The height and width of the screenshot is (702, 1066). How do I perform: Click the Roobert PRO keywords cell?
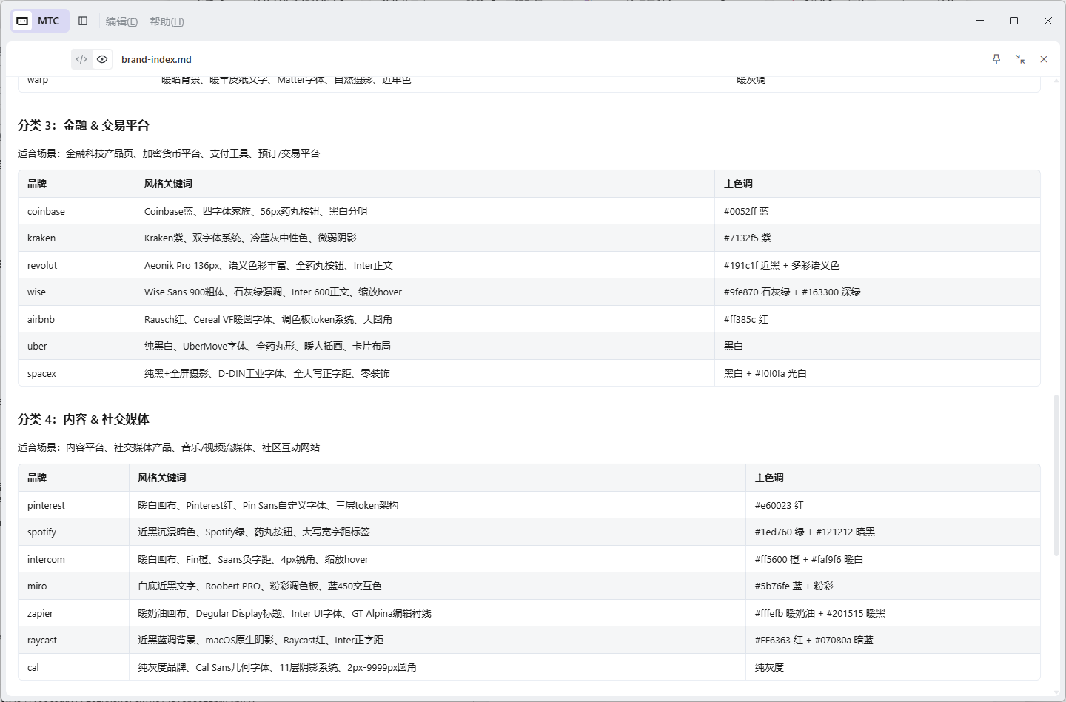pyautogui.click(x=438, y=586)
